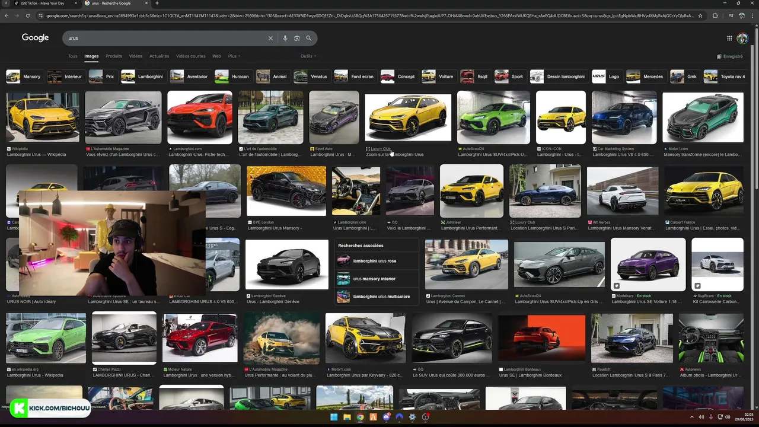Select the Aventador filter chip
759x427 pixels.
[x=190, y=77]
